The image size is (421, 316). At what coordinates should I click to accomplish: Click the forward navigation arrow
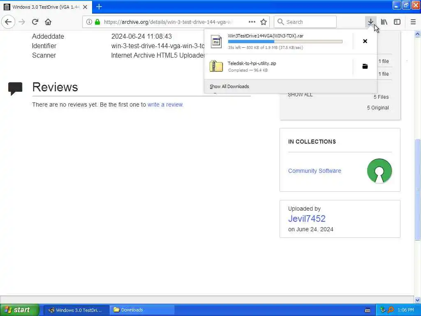click(22, 22)
